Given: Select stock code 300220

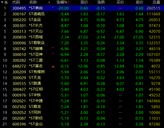Looking at the screenshot, I should 19,20.
